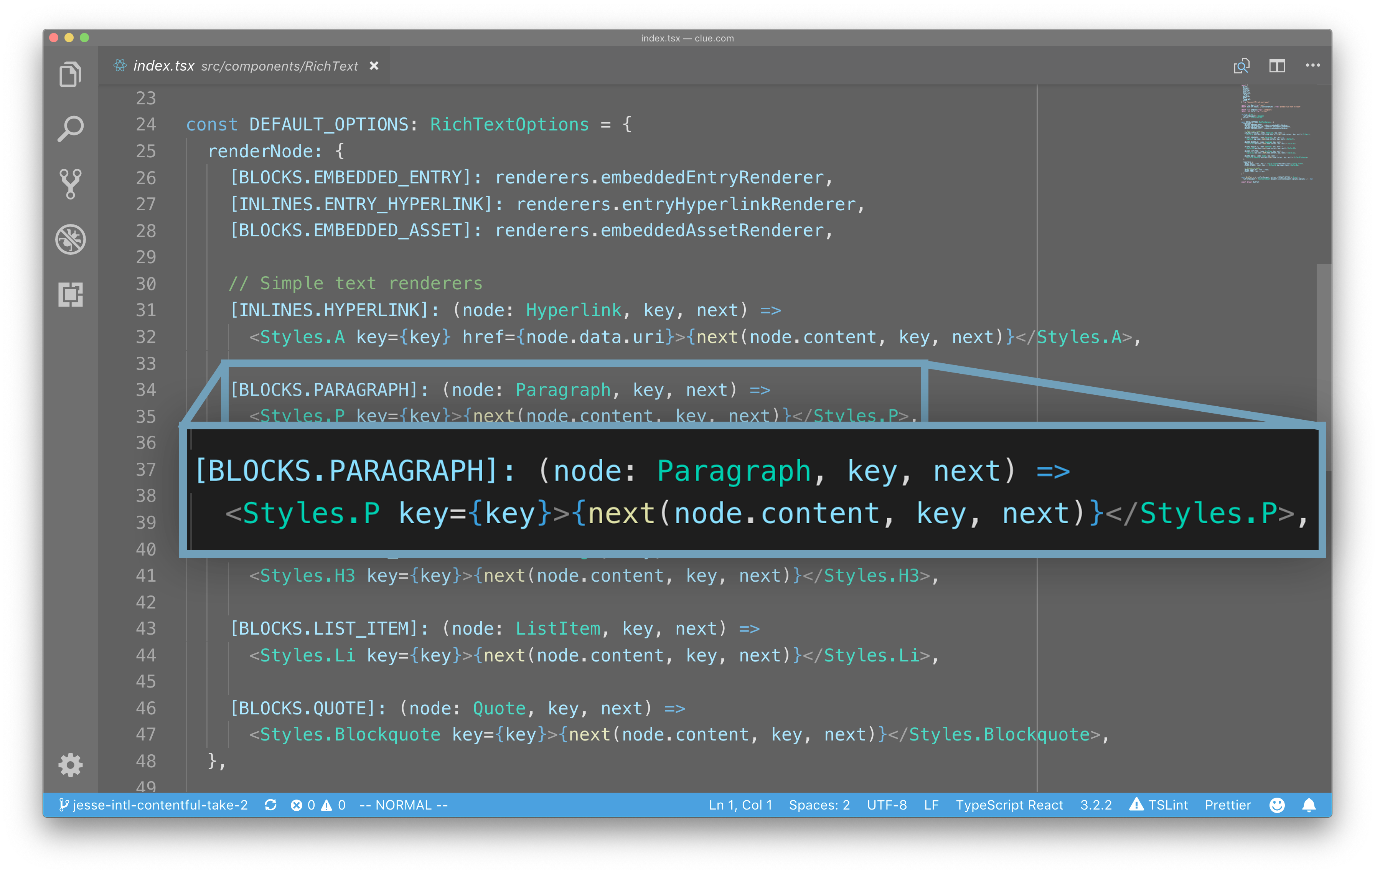Open the errors and warnings count

pyautogui.click(x=318, y=805)
